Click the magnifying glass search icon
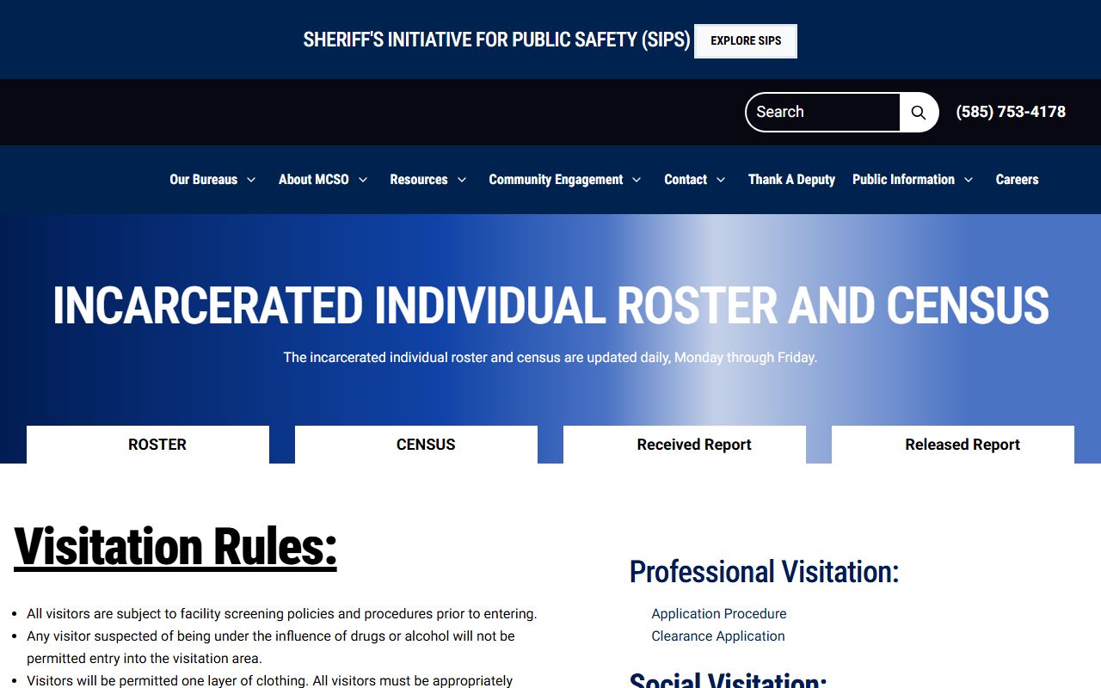The image size is (1101, 688). tap(919, 113)
